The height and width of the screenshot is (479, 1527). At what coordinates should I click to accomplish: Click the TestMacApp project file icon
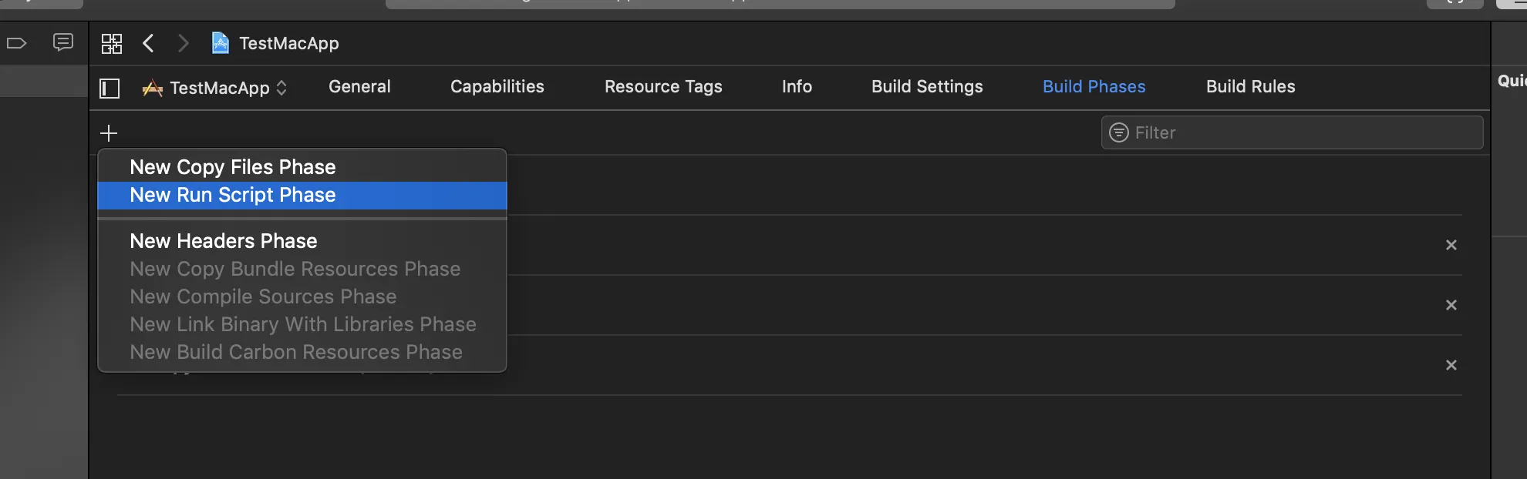220,43
